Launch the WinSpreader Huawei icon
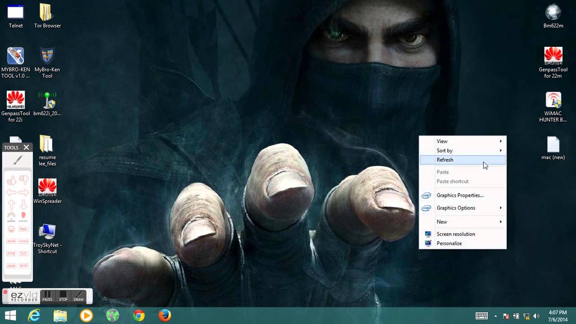Viewport: 576px width, 324px height. tap(47, 191)
